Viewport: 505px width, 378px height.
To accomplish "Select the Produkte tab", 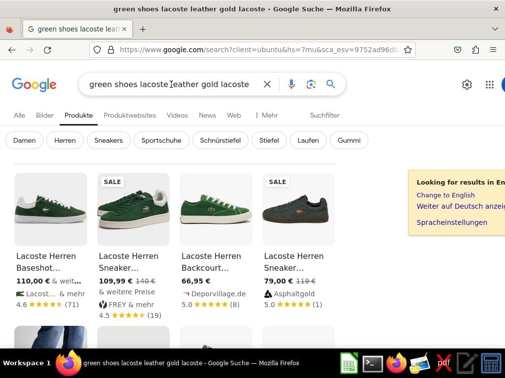I will [78, 115].
